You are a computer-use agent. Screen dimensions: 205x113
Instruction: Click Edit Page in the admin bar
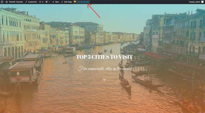click(67, 2)
